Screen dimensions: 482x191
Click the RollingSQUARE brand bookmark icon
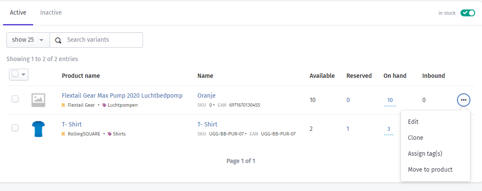63,134
